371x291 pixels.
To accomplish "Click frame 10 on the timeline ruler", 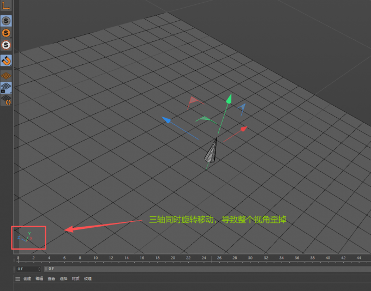I will point(95,258).
